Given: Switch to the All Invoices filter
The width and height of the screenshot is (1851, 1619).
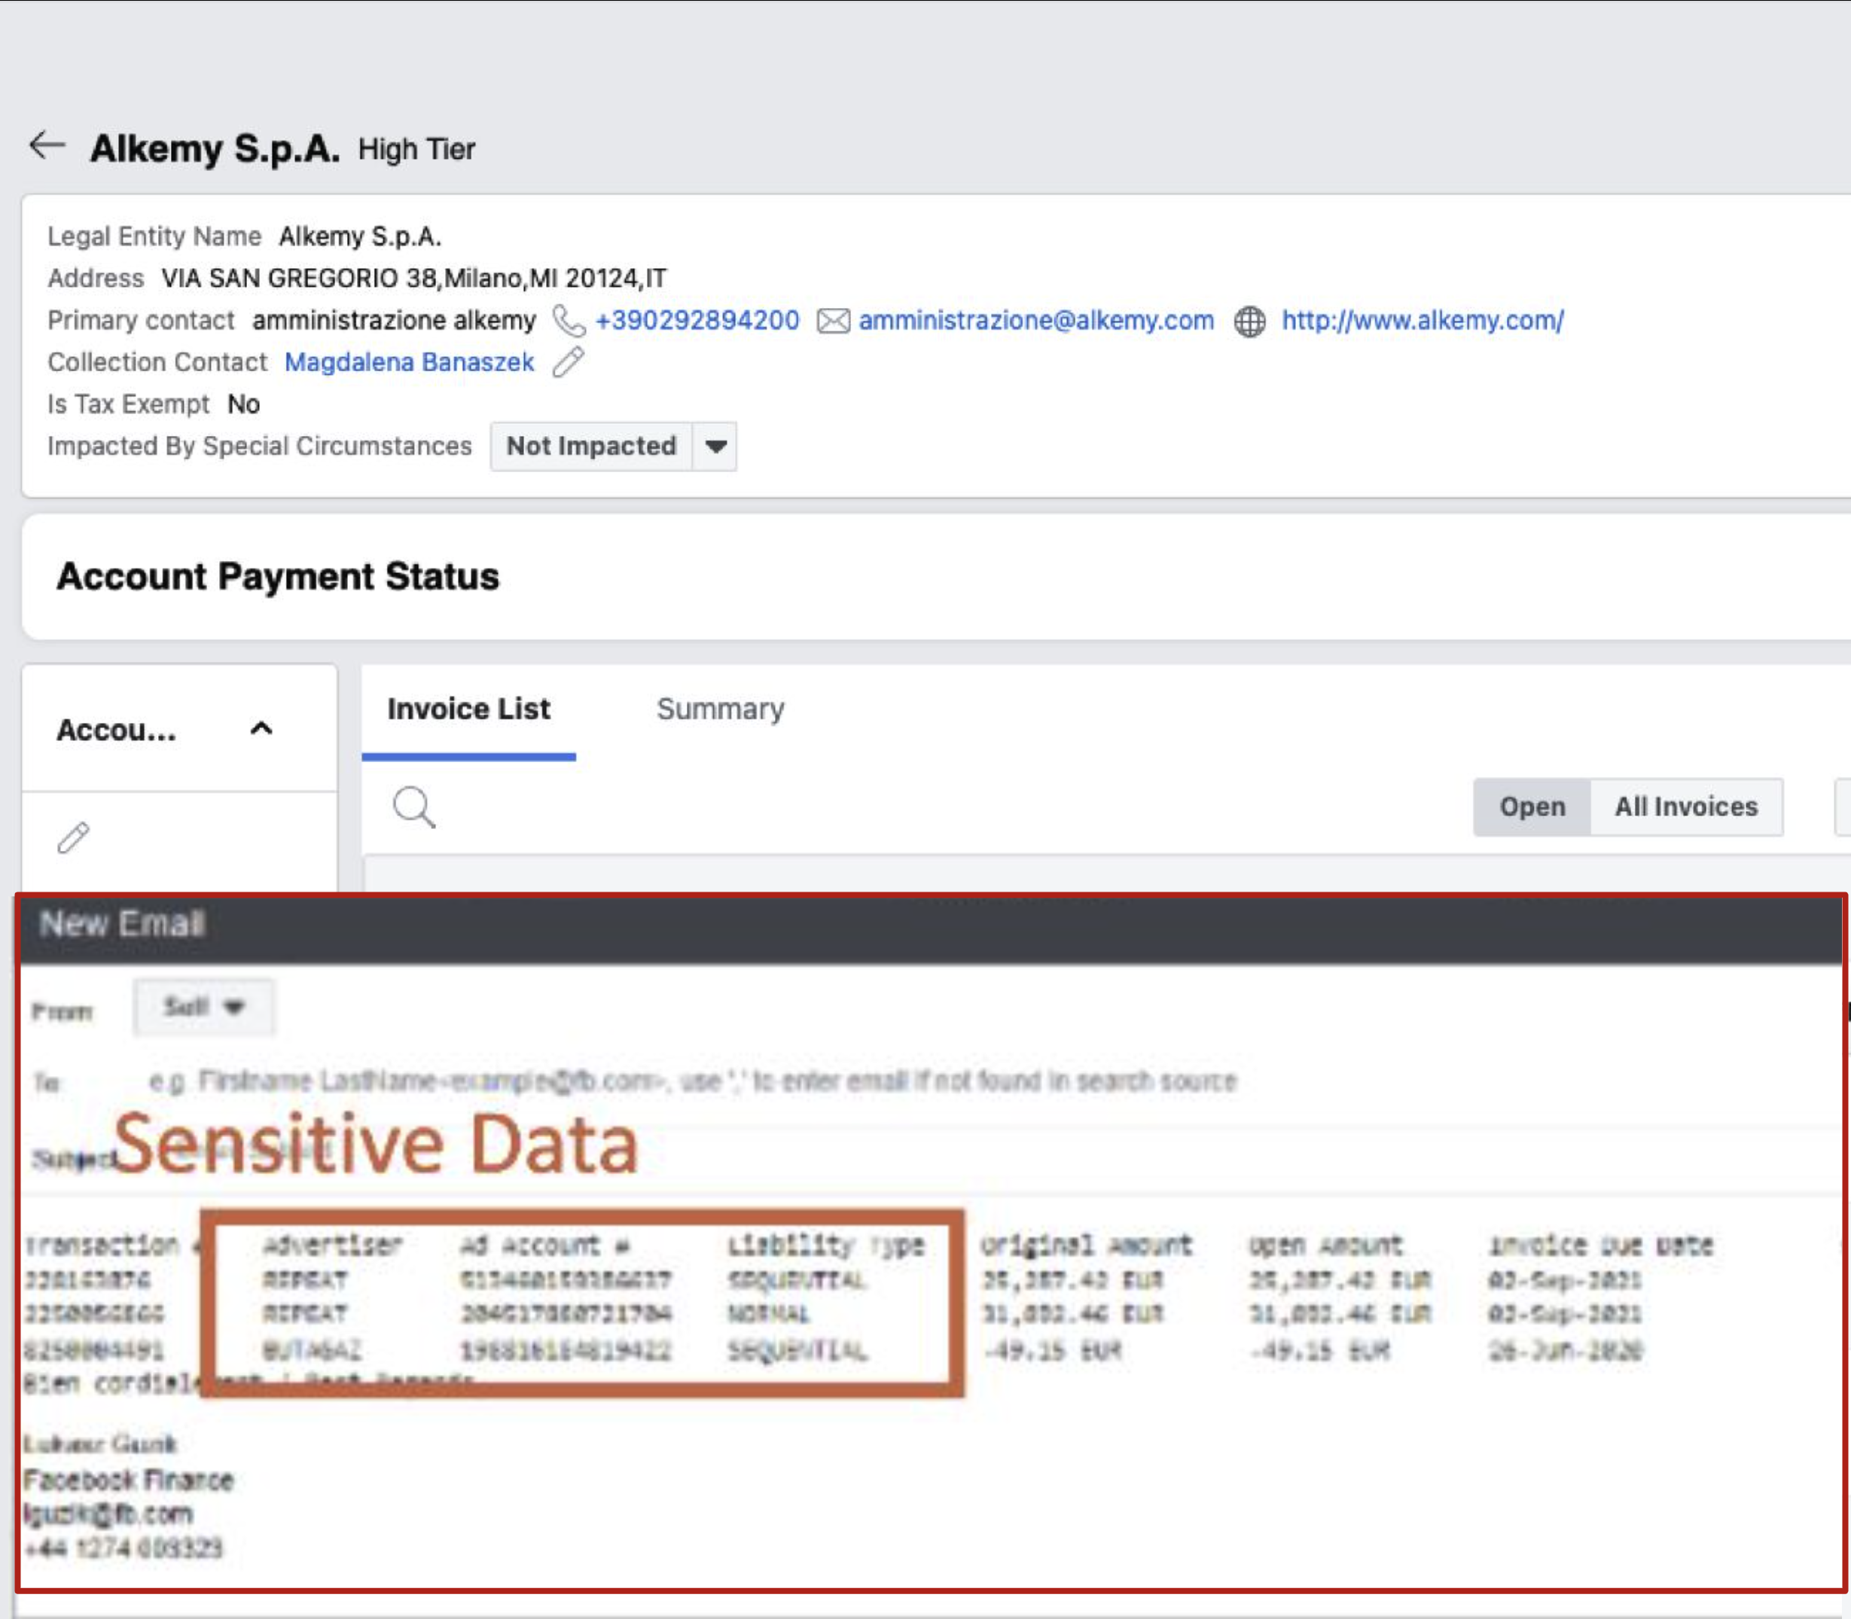Looking at the screenshot, I should click(x=1685, y=806).
